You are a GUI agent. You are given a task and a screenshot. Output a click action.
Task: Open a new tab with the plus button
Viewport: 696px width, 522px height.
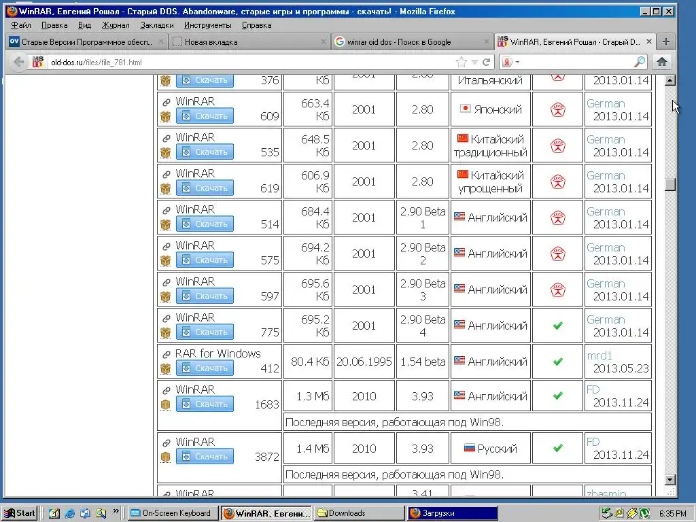pyautogui.click(x=665, y=41)
